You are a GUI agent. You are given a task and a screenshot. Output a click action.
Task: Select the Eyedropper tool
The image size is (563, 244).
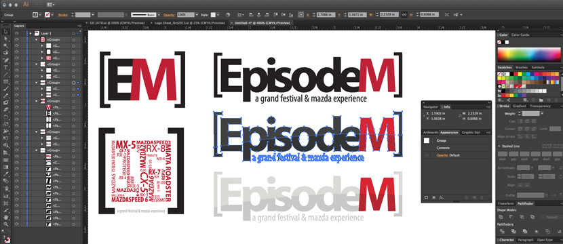(x=5, y=174)
